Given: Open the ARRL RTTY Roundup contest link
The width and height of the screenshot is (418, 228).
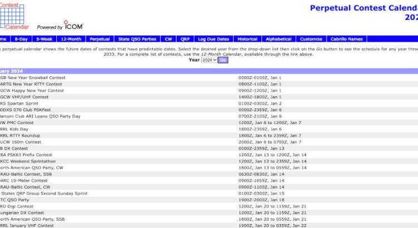Looking at the screenshot, I should [20, 136].
